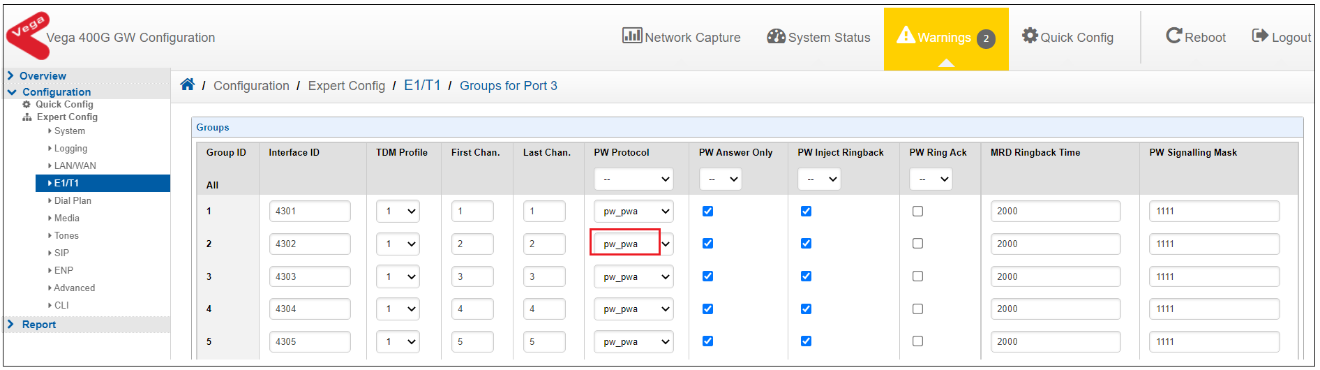Open the System menu item in sidebar

(69, 131)
